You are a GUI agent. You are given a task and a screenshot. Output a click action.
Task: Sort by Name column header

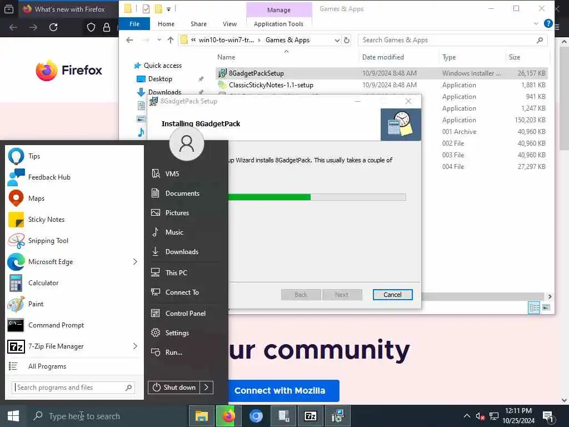click(x=226, y=57)
